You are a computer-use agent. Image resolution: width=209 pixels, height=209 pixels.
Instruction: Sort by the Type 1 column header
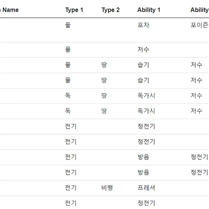74,10
